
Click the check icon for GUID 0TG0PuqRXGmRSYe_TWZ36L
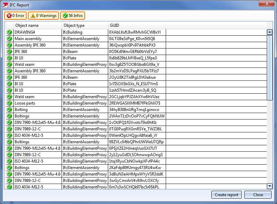click(10, 129)
